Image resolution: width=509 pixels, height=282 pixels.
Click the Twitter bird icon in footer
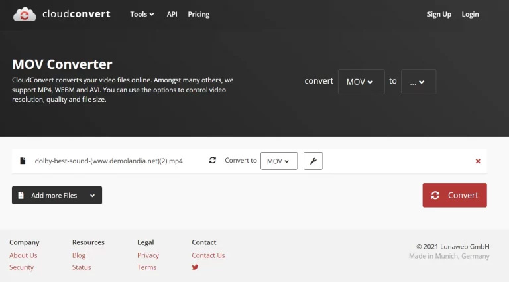click(x=196, y=267)
